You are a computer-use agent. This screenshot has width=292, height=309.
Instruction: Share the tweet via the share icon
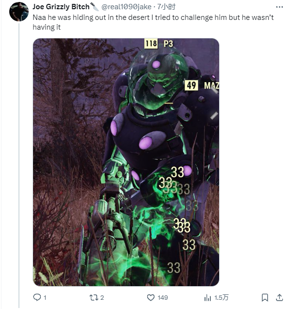click(280, 297)
